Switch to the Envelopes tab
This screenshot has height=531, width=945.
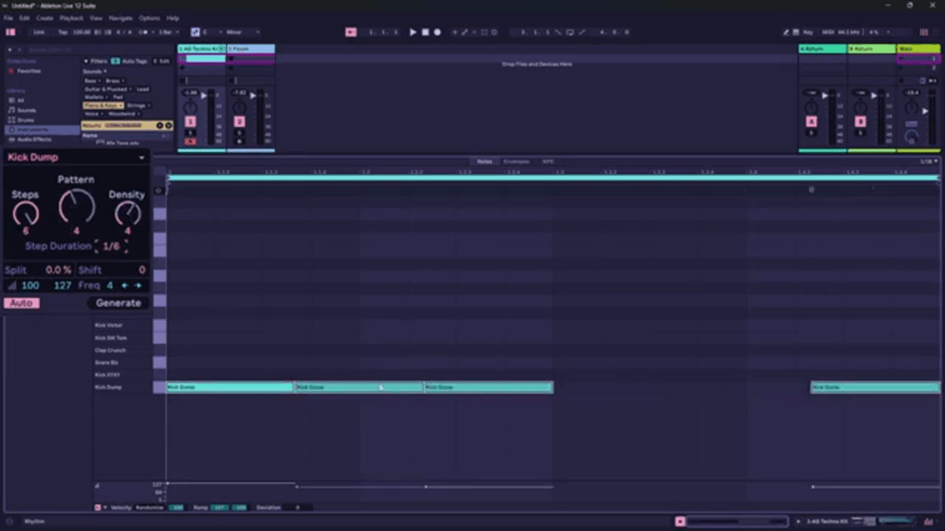click(515, 161)
